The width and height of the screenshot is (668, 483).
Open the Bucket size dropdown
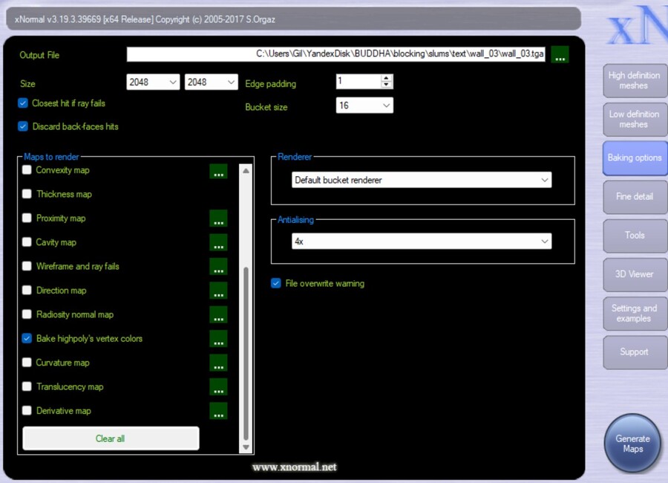(x=364, y=106)
